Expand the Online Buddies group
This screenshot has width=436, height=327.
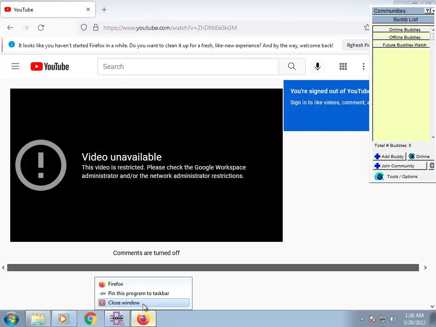coord(402,29)
